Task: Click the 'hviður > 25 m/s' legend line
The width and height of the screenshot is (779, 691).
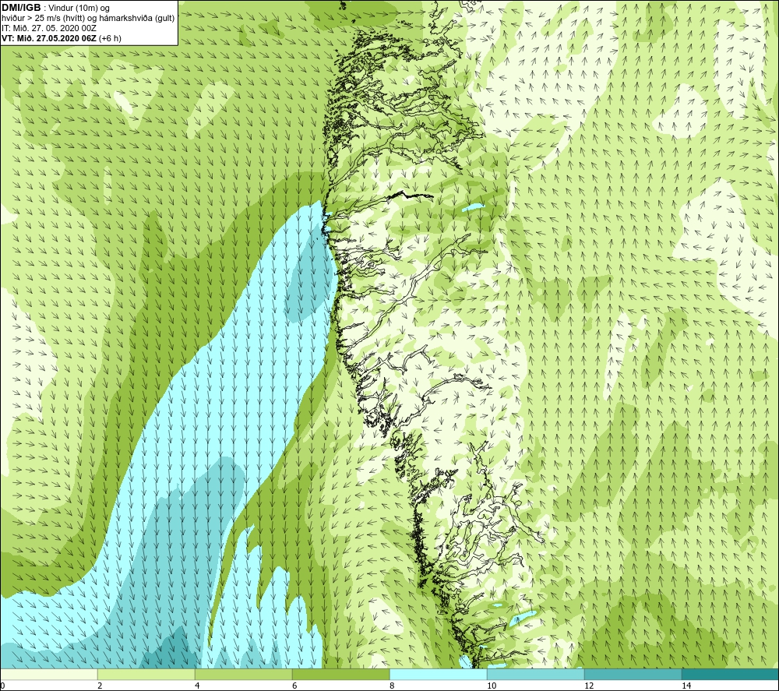Action: point(88,19)
